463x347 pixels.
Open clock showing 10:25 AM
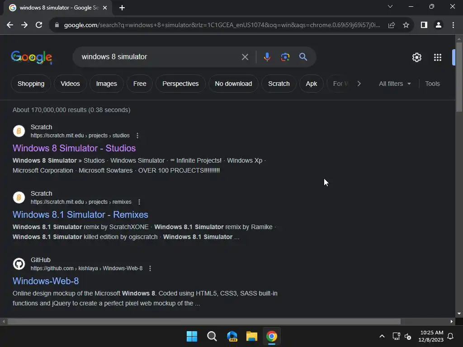[x=431, y=336]
